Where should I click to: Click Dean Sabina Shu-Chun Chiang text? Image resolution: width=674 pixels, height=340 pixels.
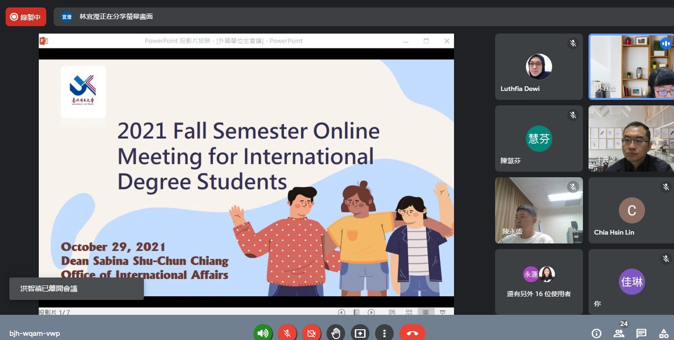point(145,260)
